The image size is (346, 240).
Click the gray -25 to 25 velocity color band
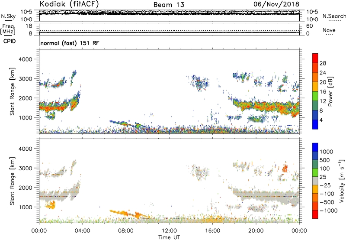tap(315, 181)
